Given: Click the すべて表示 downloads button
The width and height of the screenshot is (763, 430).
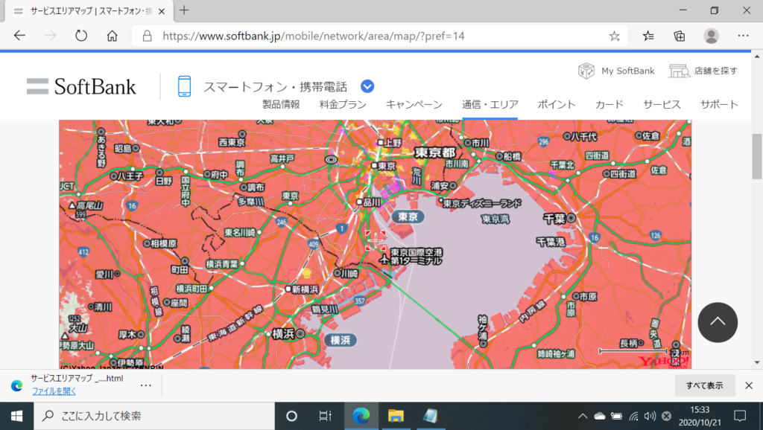Looking at the screenshot, I should (705, 385).
